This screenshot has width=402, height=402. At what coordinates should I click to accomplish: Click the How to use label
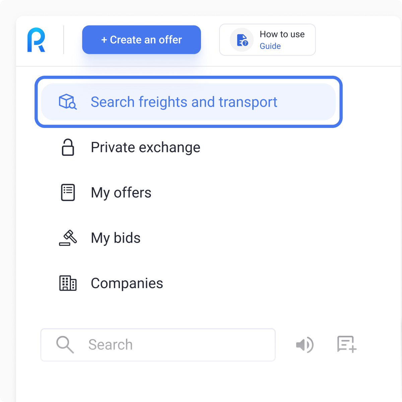282,34
